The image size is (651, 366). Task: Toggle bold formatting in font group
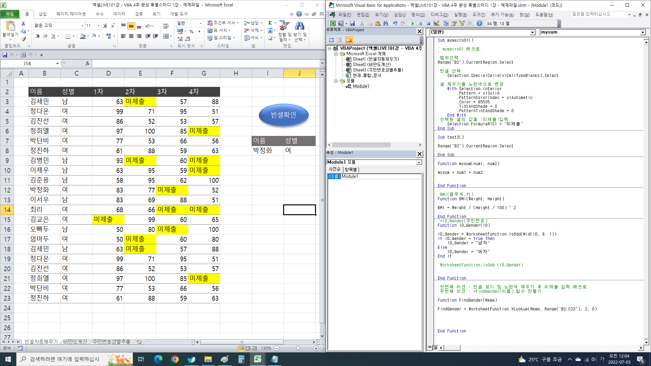(38, 36)
